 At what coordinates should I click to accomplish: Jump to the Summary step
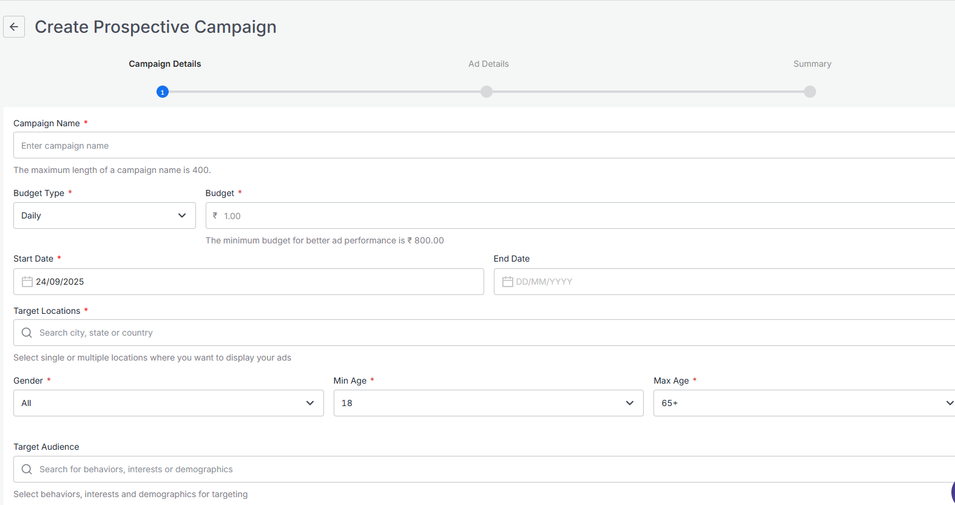coord(812,64)
